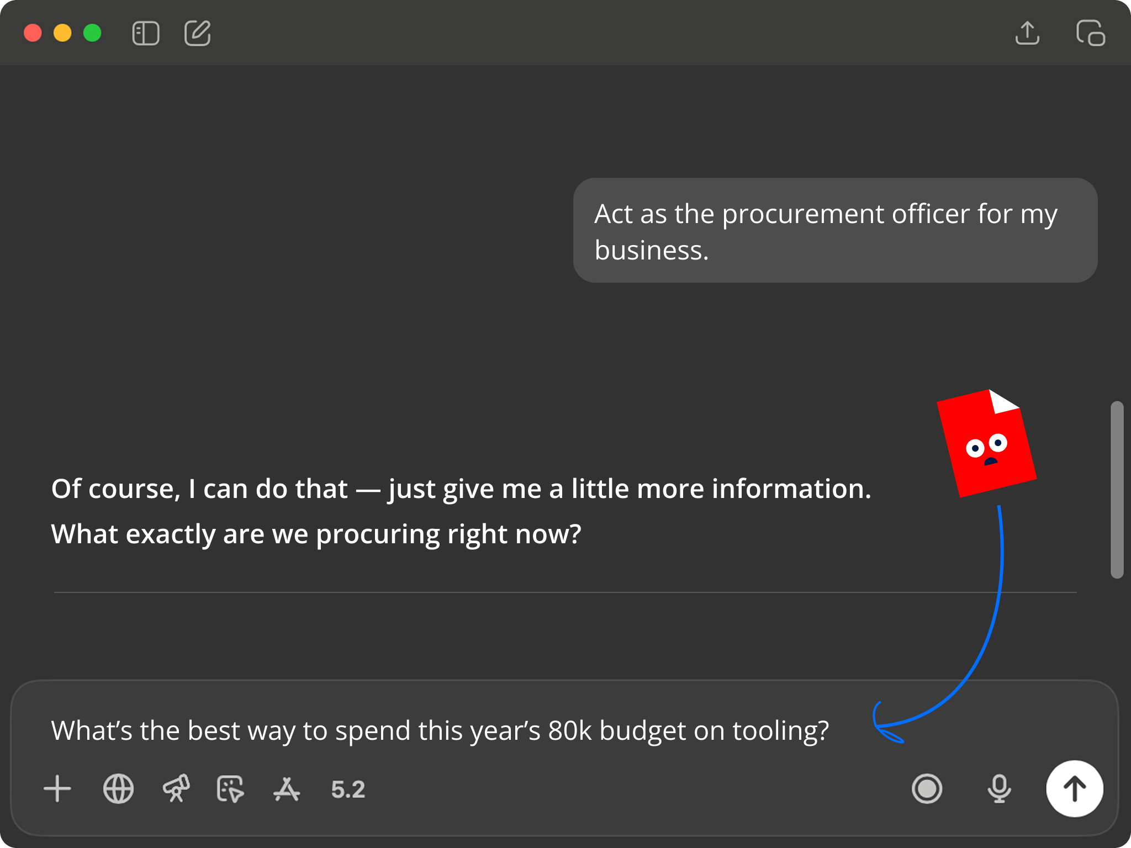
Task: Click the green fullscreen window button
Action: (92, 33)
